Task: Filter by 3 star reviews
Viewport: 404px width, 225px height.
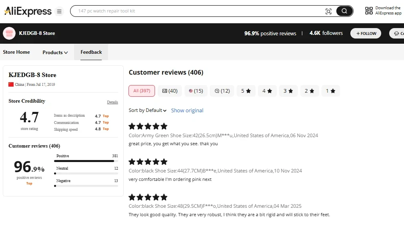Action: (288, 91)
